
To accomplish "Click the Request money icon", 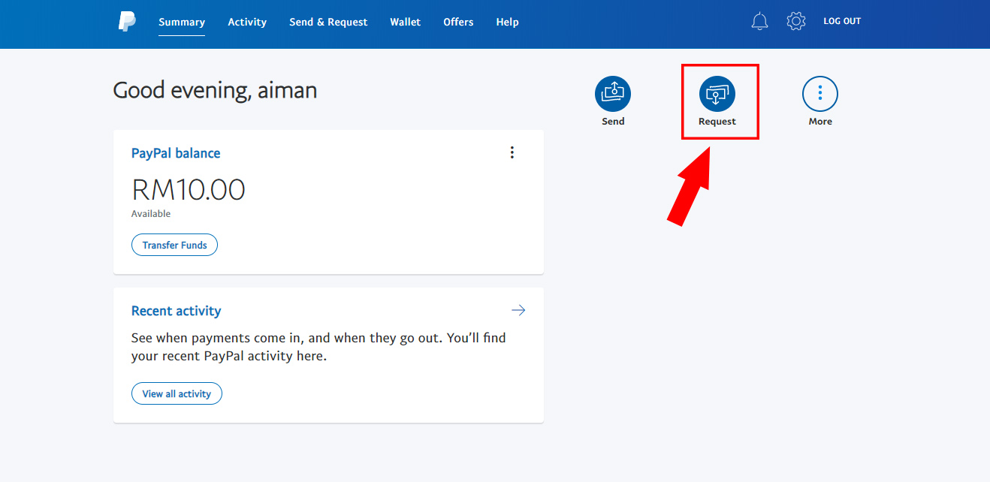I will click(x=717, y=94).
